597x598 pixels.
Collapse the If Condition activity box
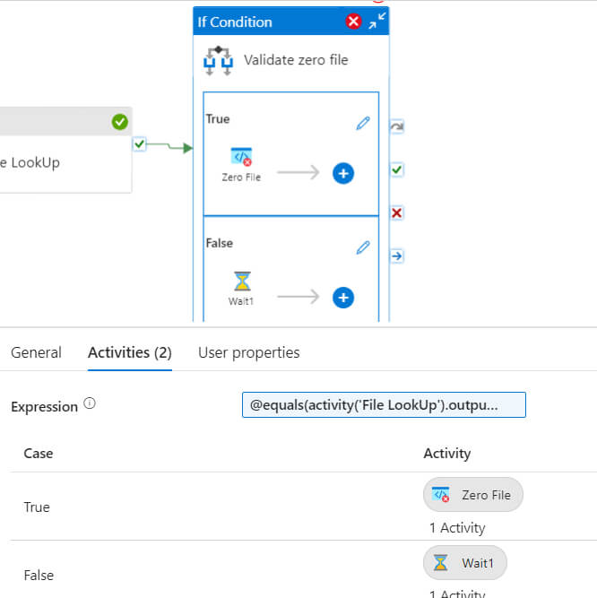click(377, 21)
